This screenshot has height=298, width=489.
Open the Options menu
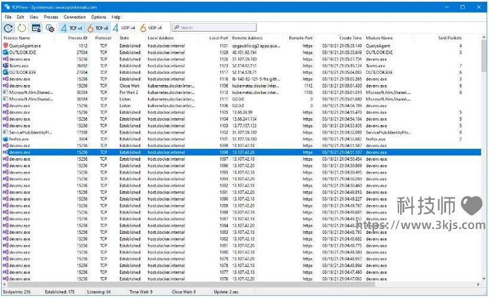coord(98,17)
